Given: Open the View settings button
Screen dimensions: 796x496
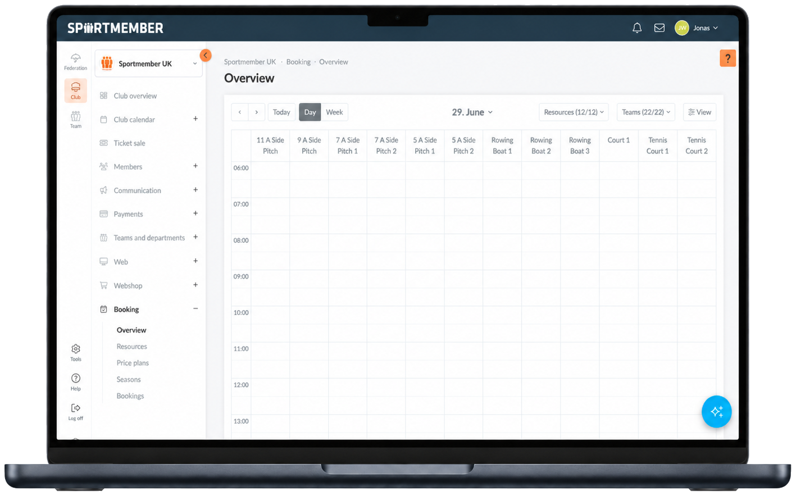Looking at the screenshot, I should pos(699,112).
